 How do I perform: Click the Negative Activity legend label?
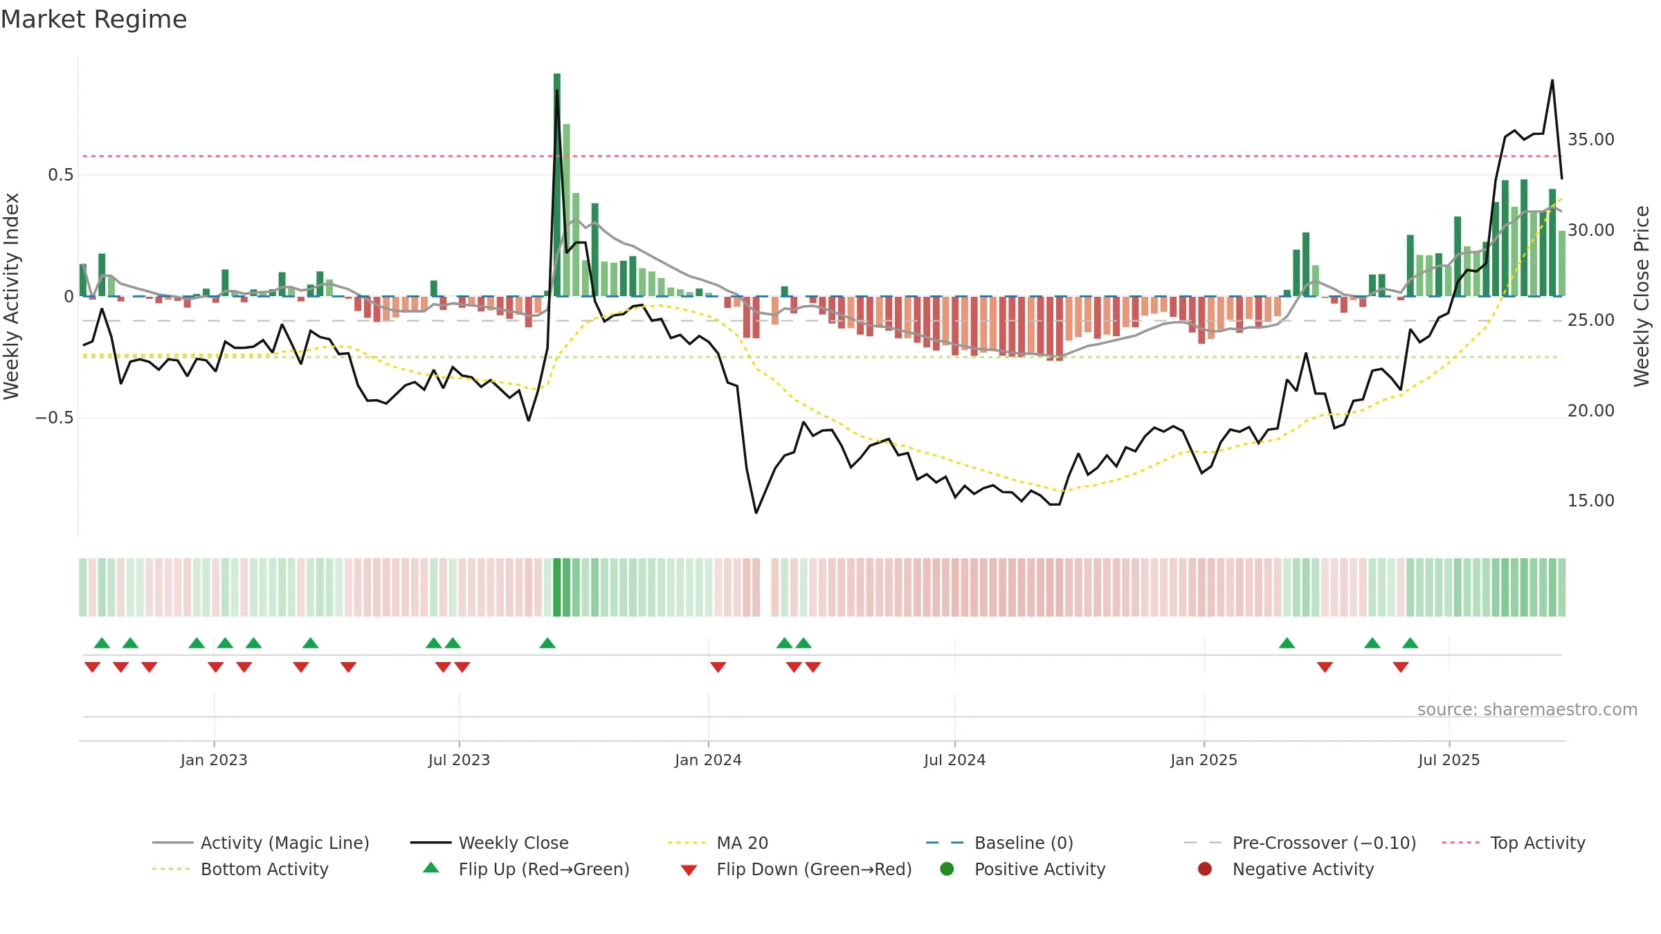[1303, 869]
